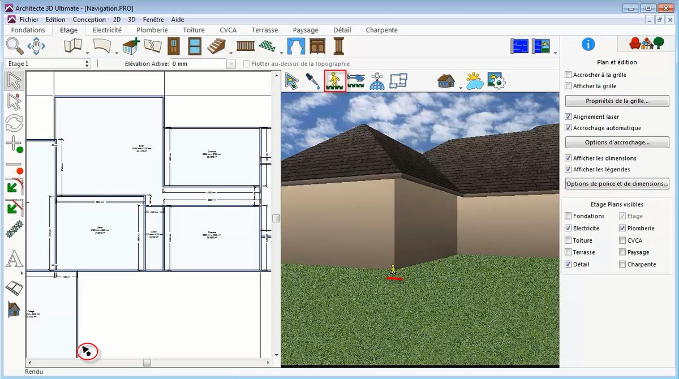Select the railing tool
Screen dimensions: 679x379
(246, 46)
